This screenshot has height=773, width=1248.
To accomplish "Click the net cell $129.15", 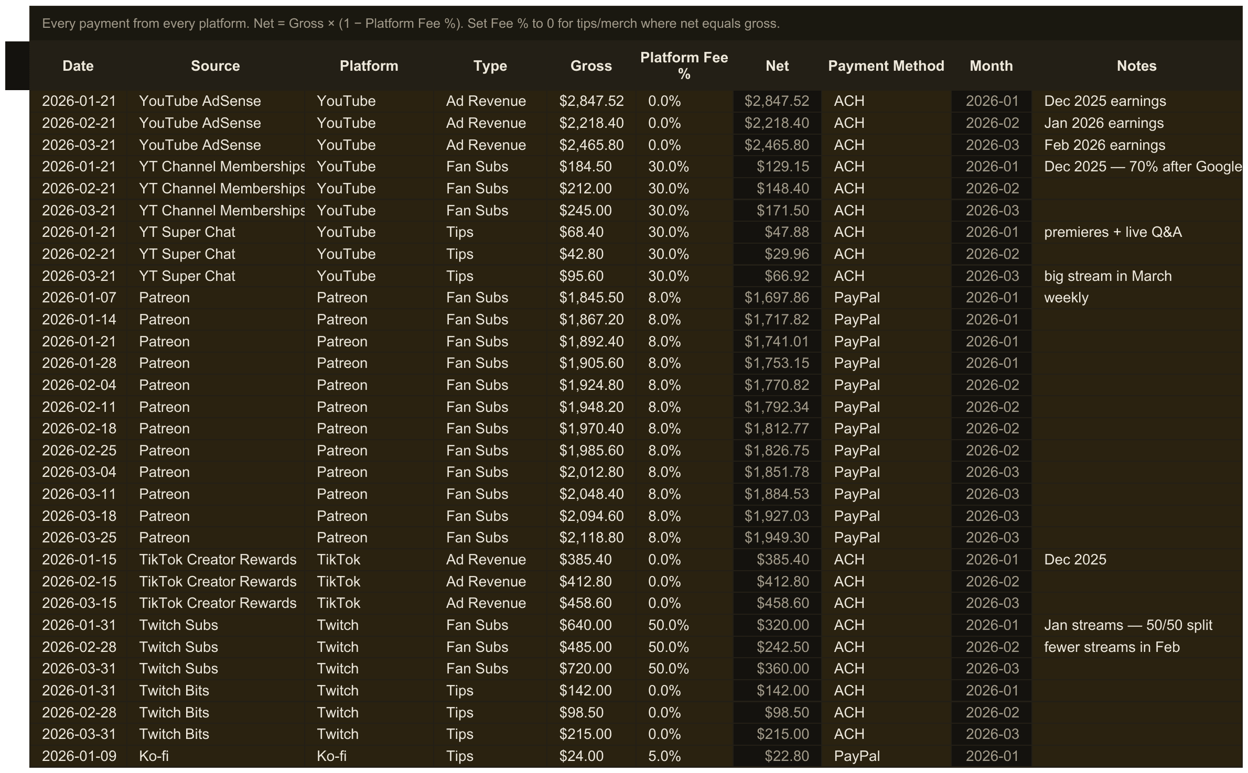I will pos(777,167).
